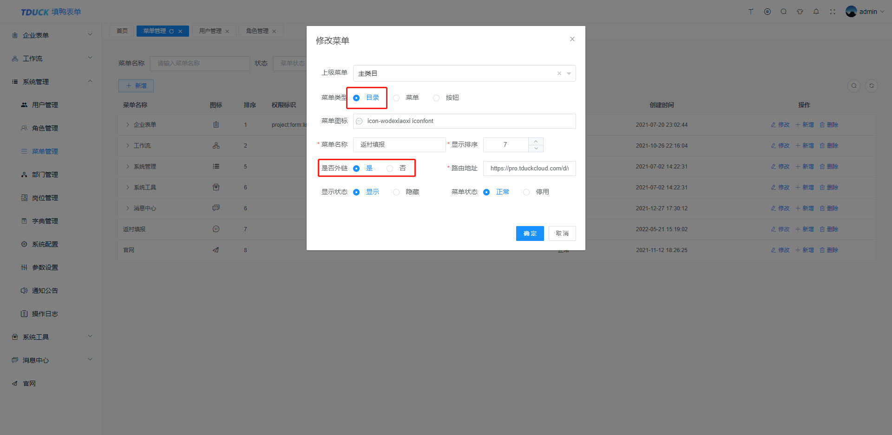Screen dimensions: 892x435
Task: Refresh the table with round refresh icon
Action: pyautogui.click(x=872, y=86)
